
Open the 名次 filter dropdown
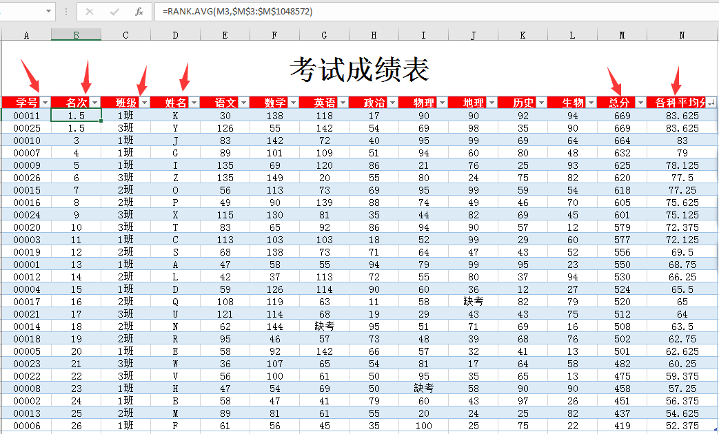pyautogui.click(x=95, y=102)
